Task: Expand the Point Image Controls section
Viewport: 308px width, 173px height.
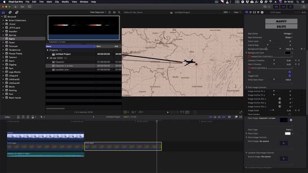Action: [x=246, y=137]
